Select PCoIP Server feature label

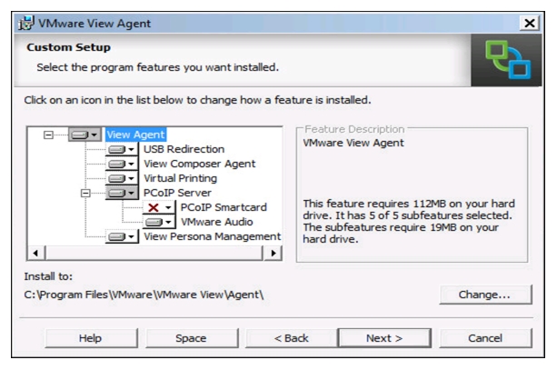click(x=177, y=193)
